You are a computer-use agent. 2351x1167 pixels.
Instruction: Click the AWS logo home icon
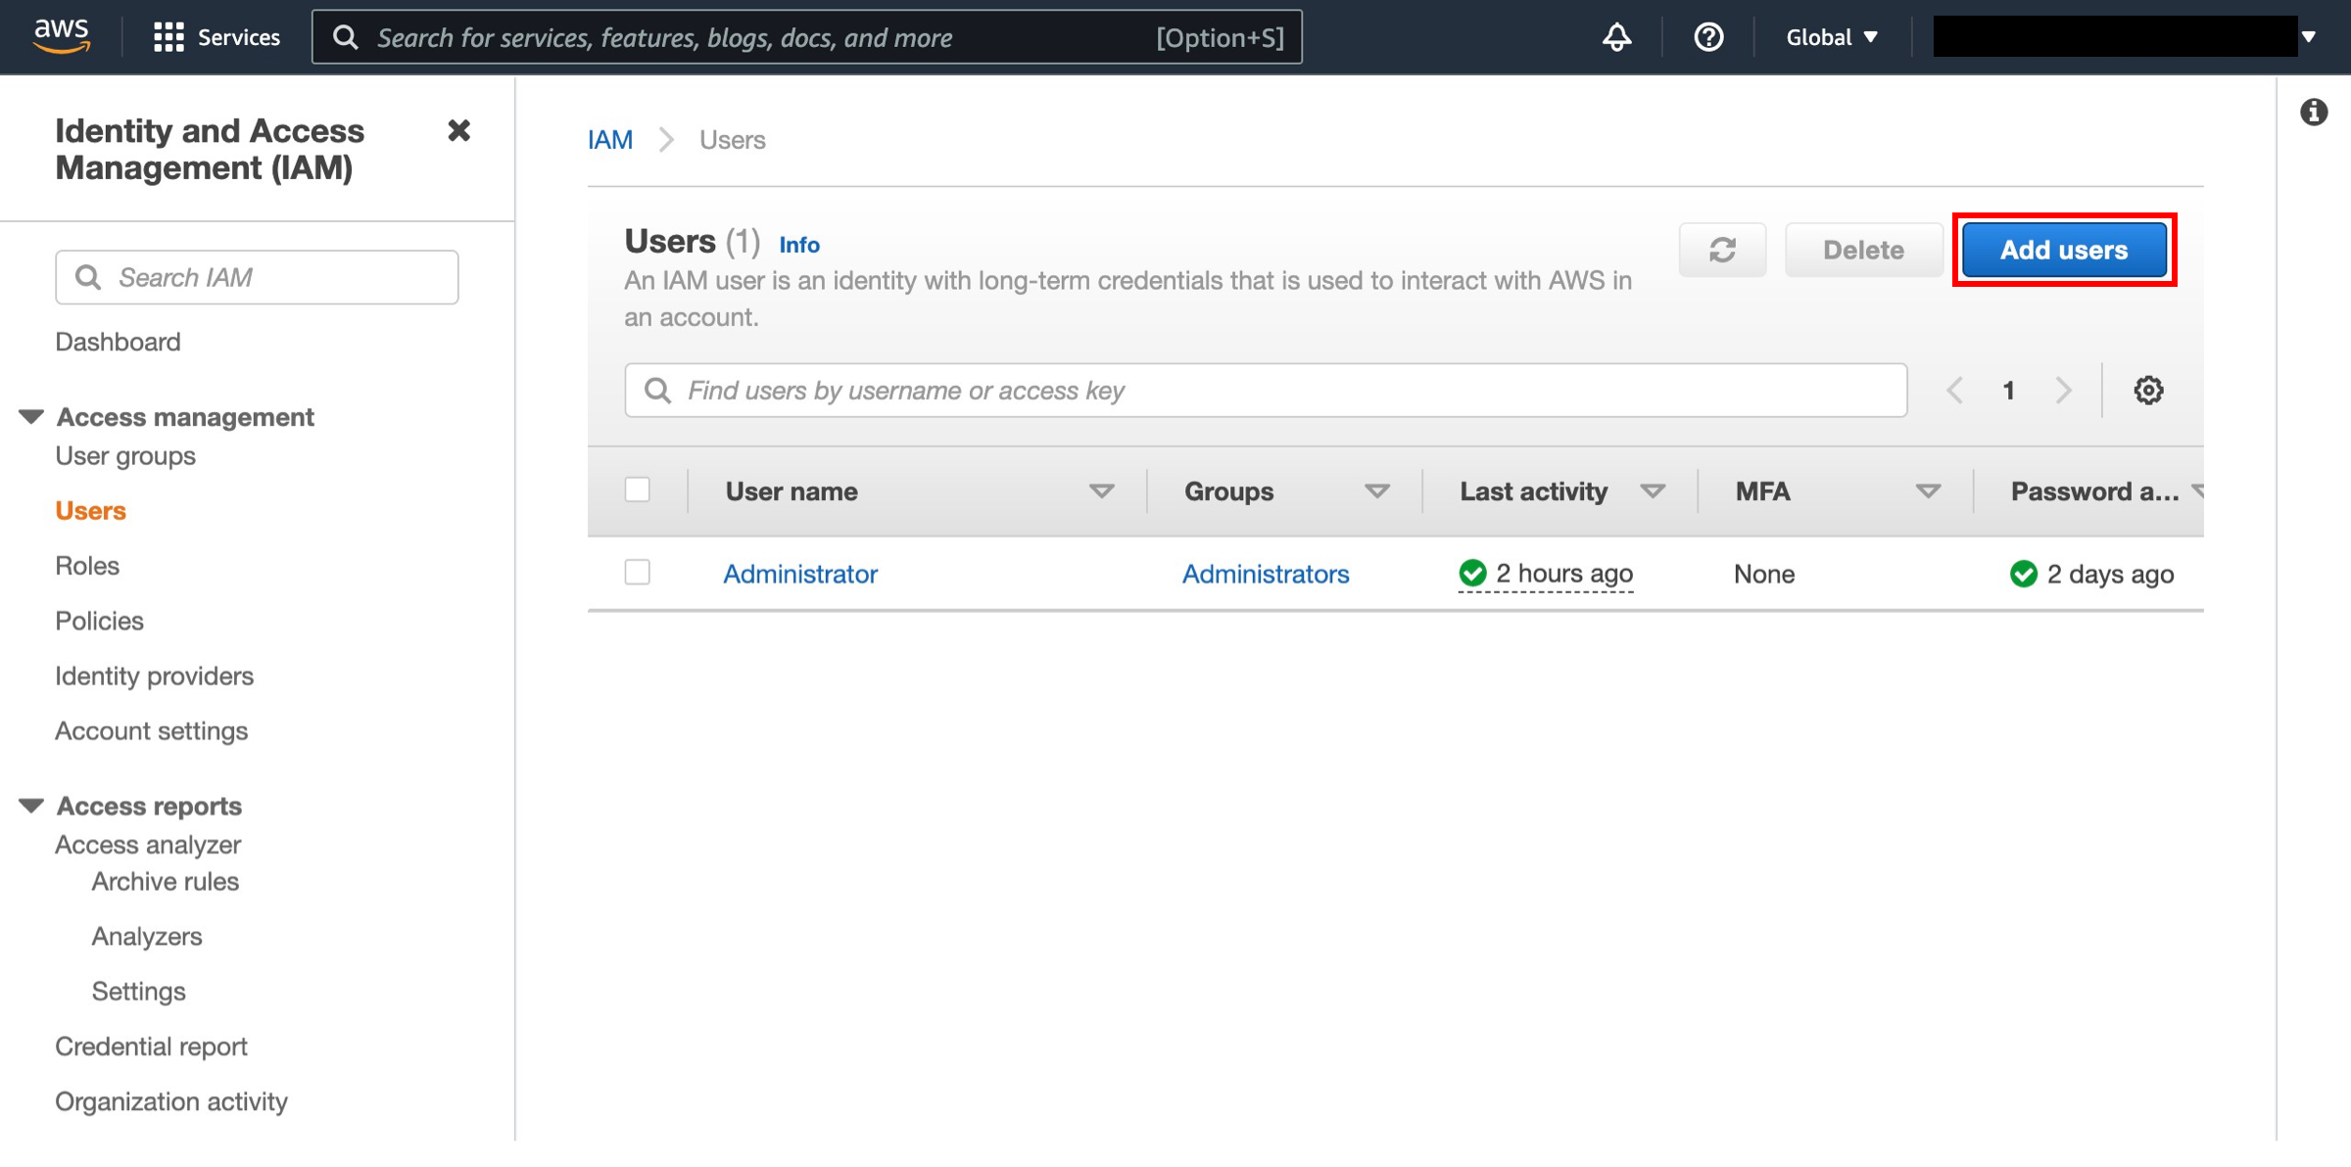(62, 36)
